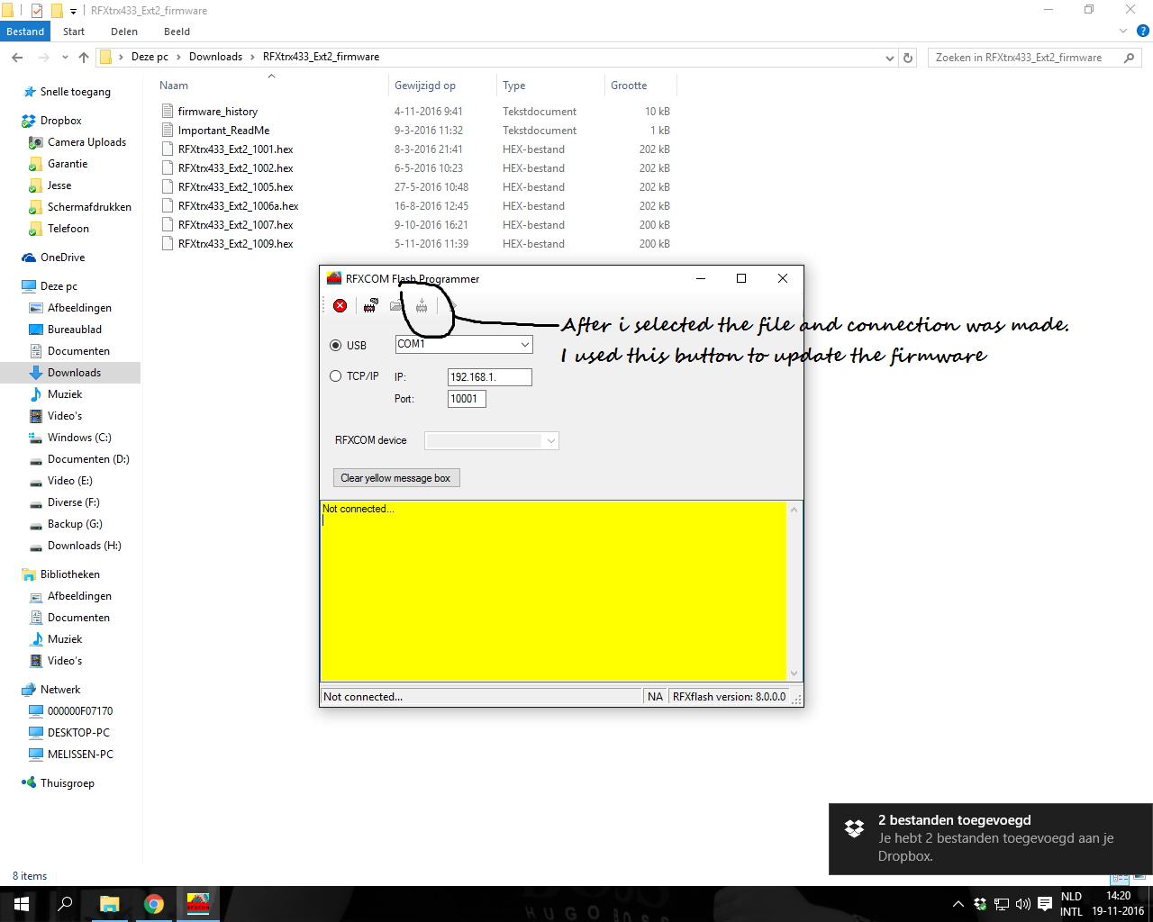Viewport: 1153px width, 922px height.
Task: Click the program firmware download icon in RFXCOM toolbar
Action: [422, 306]
